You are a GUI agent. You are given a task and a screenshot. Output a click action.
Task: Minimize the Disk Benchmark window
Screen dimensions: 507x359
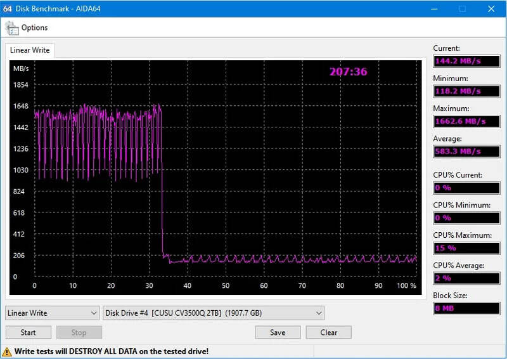pyautogui.click(x=433, y=8)
